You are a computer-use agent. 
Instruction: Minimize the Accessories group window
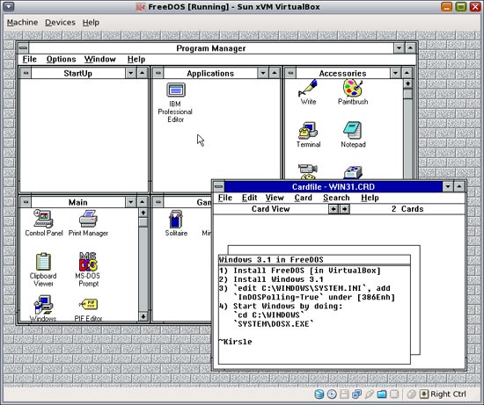395,73
